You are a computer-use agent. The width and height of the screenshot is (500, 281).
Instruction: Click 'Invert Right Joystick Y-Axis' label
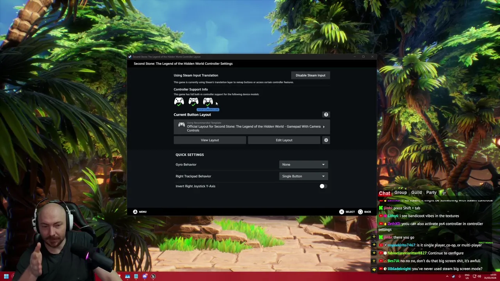tap(195, 186)
